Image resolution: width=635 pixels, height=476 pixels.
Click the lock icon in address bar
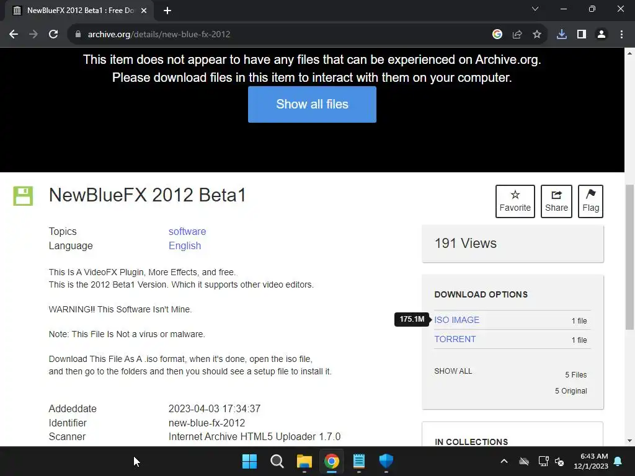78,35
